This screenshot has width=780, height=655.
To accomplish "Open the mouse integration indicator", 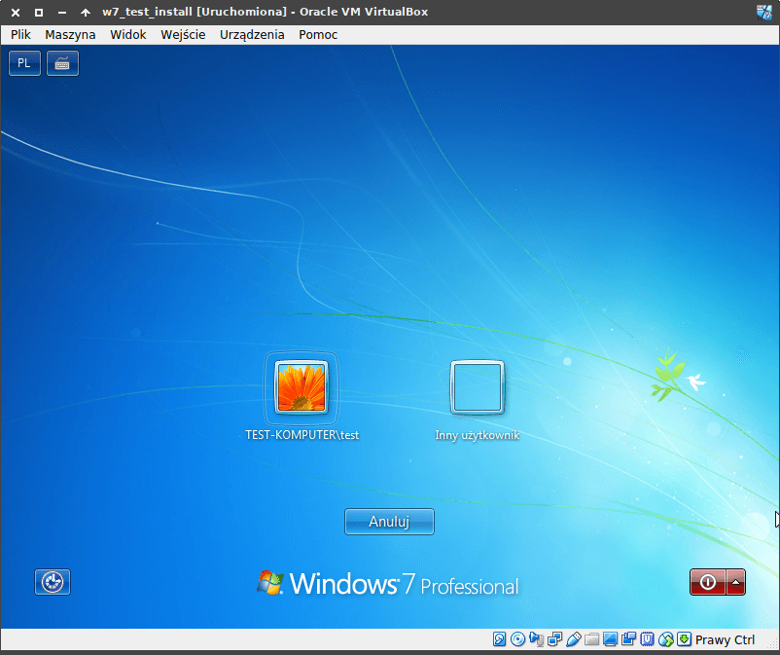I will pyautogui.click(x=665, y=639).
